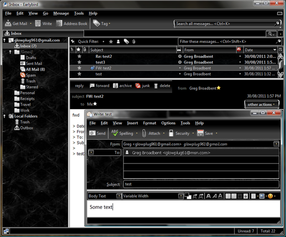Image resolution: width=286 pixels, height=237 pixels.
Task: Pick text foreground and background color swatch
Action: coord(188,196)
